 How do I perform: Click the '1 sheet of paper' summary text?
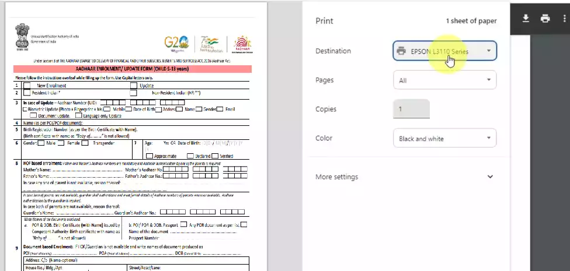(471, 21)
